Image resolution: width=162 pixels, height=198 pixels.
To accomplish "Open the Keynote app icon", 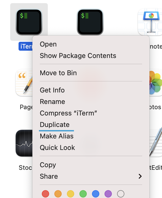I will click(150, 22).
